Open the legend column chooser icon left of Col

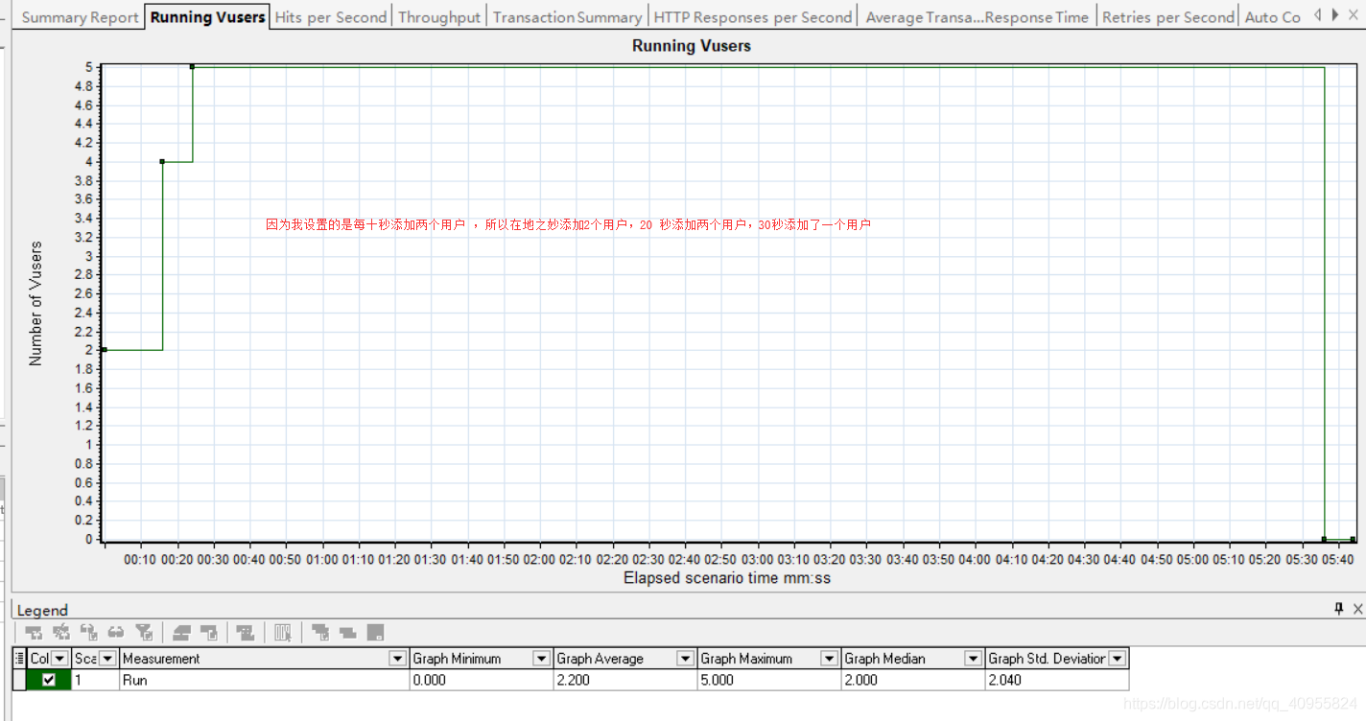click(19, 658)
